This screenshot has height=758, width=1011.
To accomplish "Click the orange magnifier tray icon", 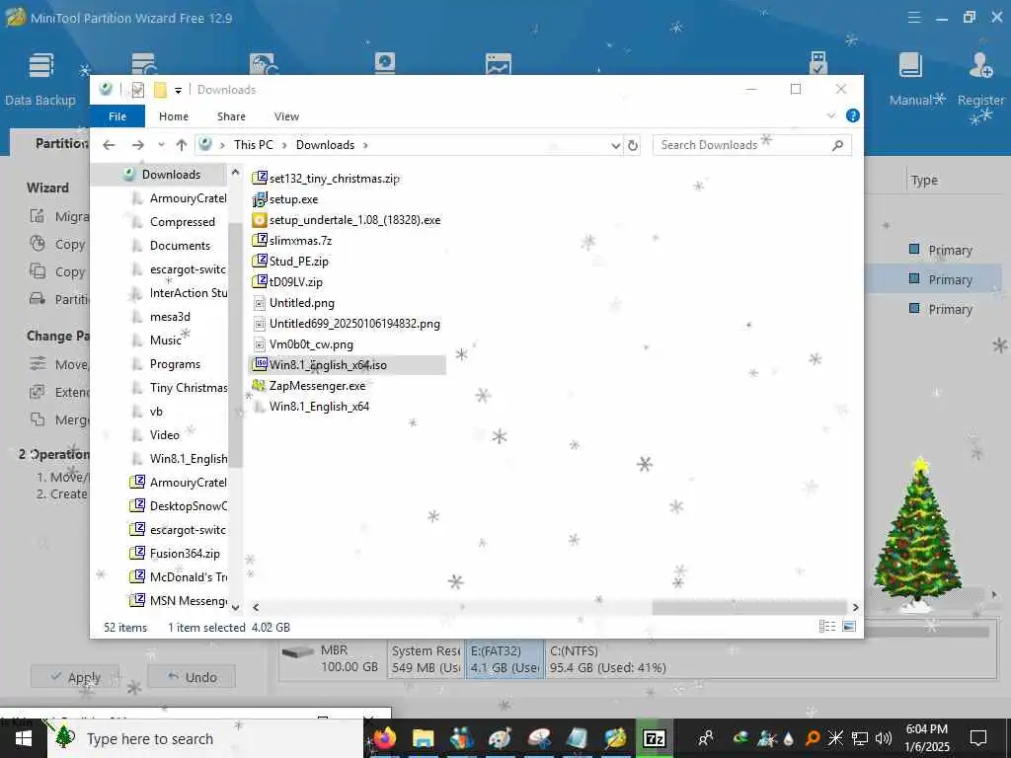I will click(x=814, y=738).
